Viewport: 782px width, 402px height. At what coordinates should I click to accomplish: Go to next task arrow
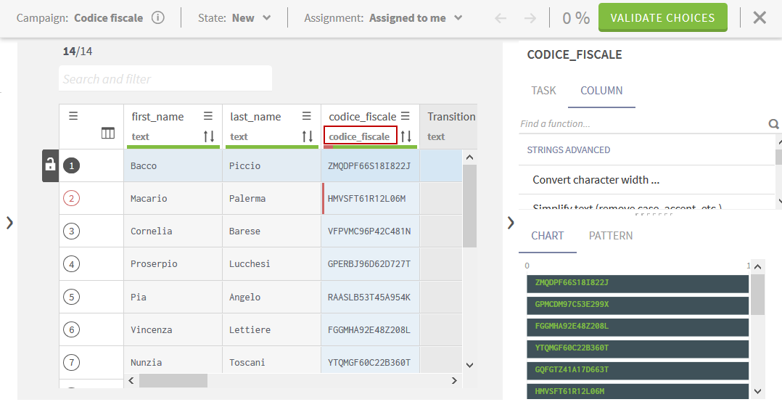coord(530,18)
